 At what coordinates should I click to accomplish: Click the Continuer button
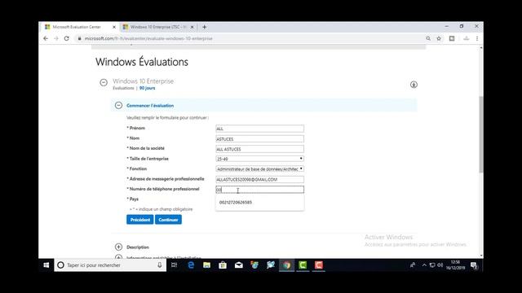(168, 220)
